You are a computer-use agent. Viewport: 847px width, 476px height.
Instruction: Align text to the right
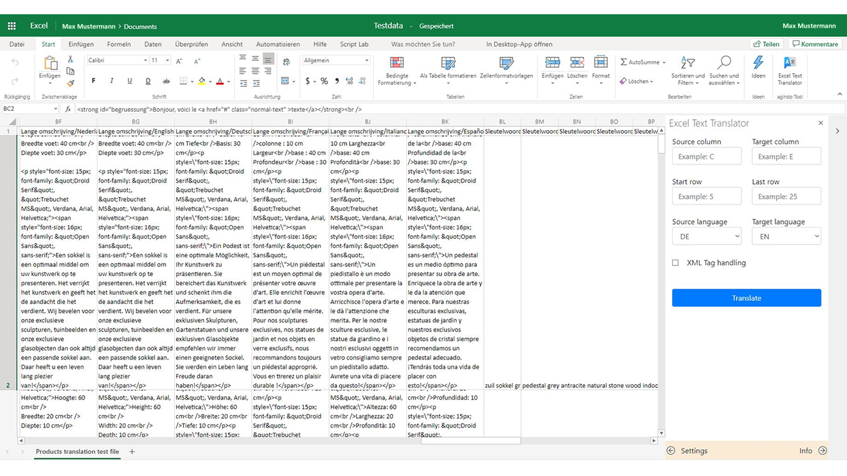[268, 71]
